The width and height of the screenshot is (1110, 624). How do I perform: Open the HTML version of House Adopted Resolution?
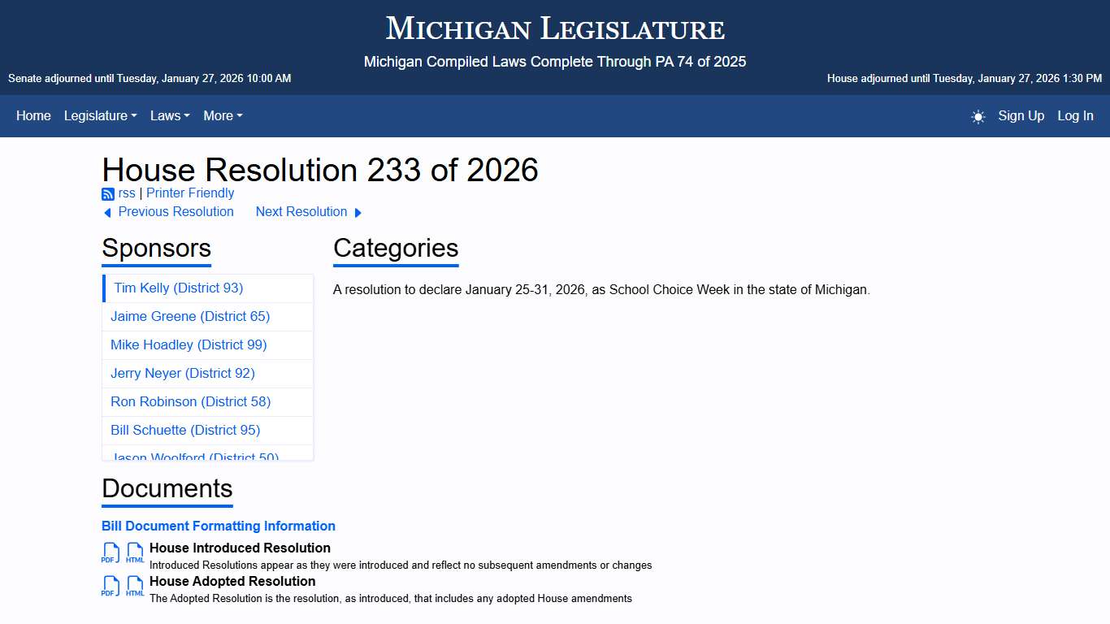click(x=134, y=586)
